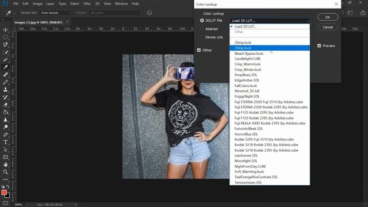The height and width of the screenshot is (207, 368).
Task: Click the Share icon at top right
Action: point(363,13)
